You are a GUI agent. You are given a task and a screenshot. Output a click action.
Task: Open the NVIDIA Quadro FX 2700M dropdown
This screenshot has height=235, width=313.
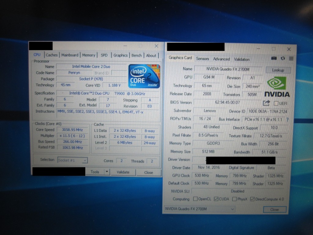point(200,209)
